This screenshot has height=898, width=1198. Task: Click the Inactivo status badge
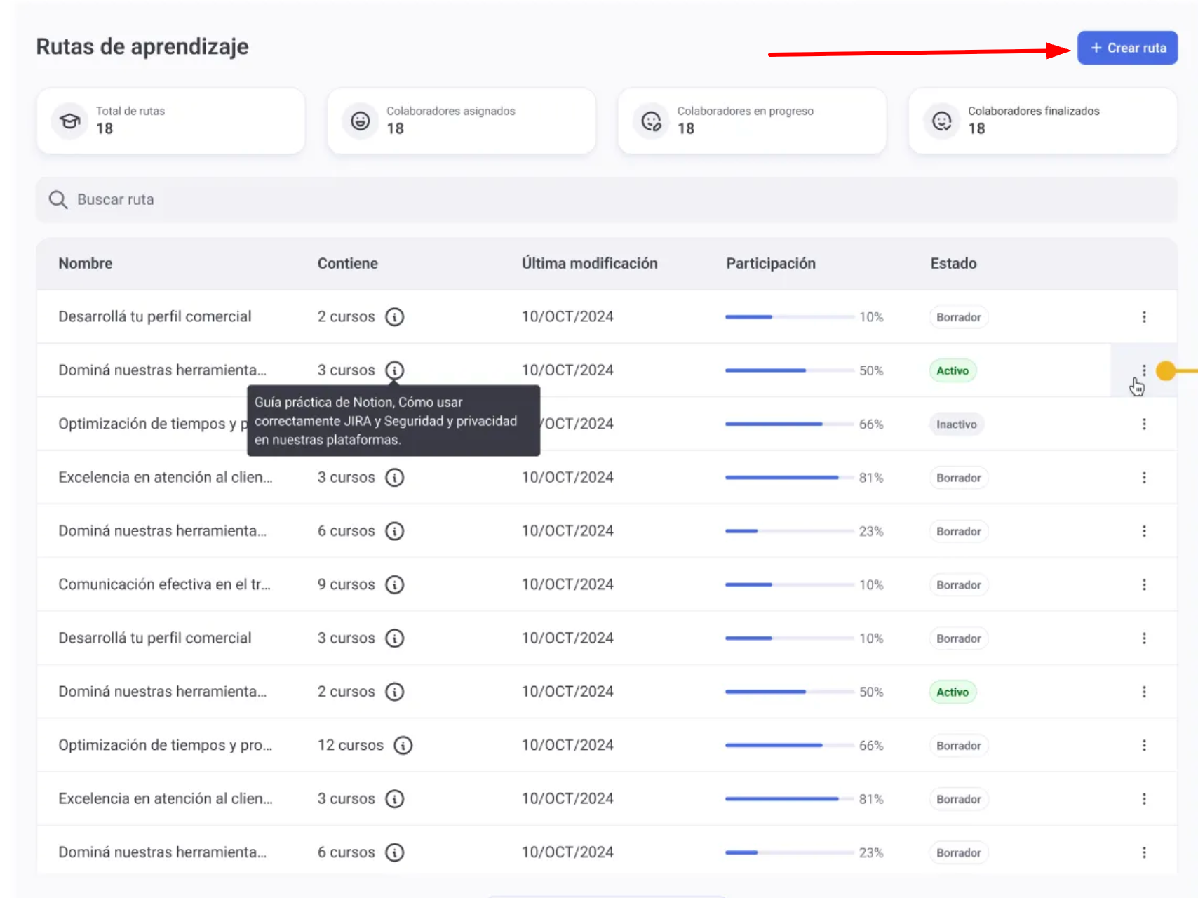coord(956,424)
